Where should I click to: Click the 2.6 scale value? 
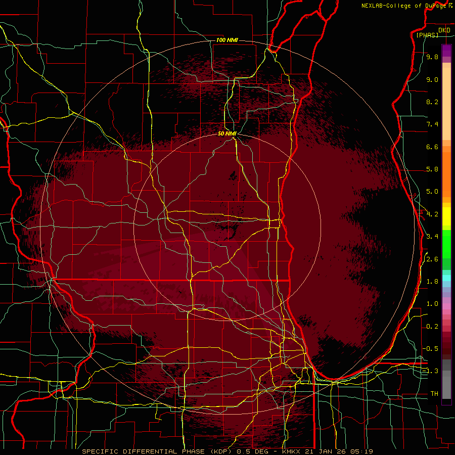pyautogui.click(x=432, y=259)
